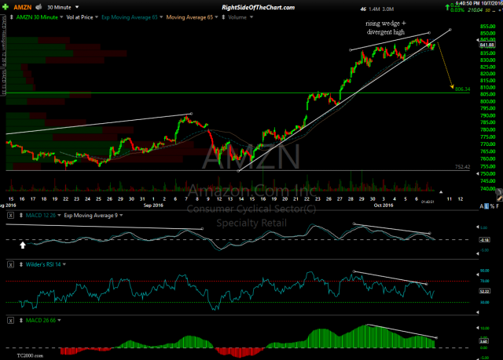Screen dimensions: 503x360
Task: Click the countdown timer on time axis
Action: (428, 202)
